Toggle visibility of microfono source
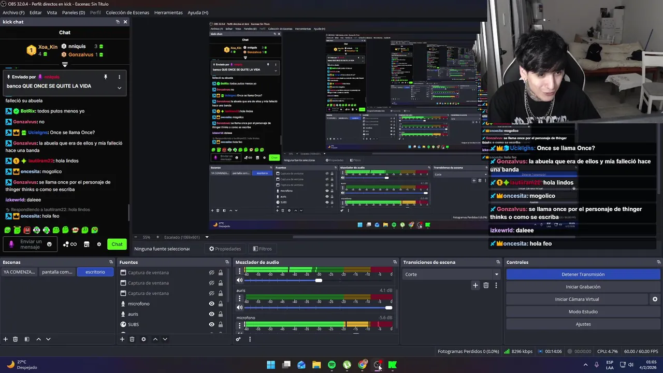The width and height of the screenshot is (663, 373). pyautogui.click(x=211, y=304)
